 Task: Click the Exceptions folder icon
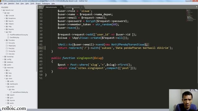pos(7,18)
